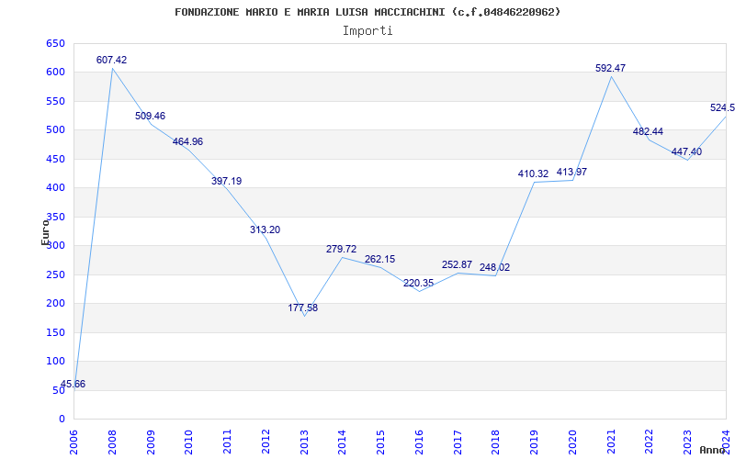Screen dimensions: 735x459
Task: Select the 2020 x-axis label
Action: (x=572, y=442)
